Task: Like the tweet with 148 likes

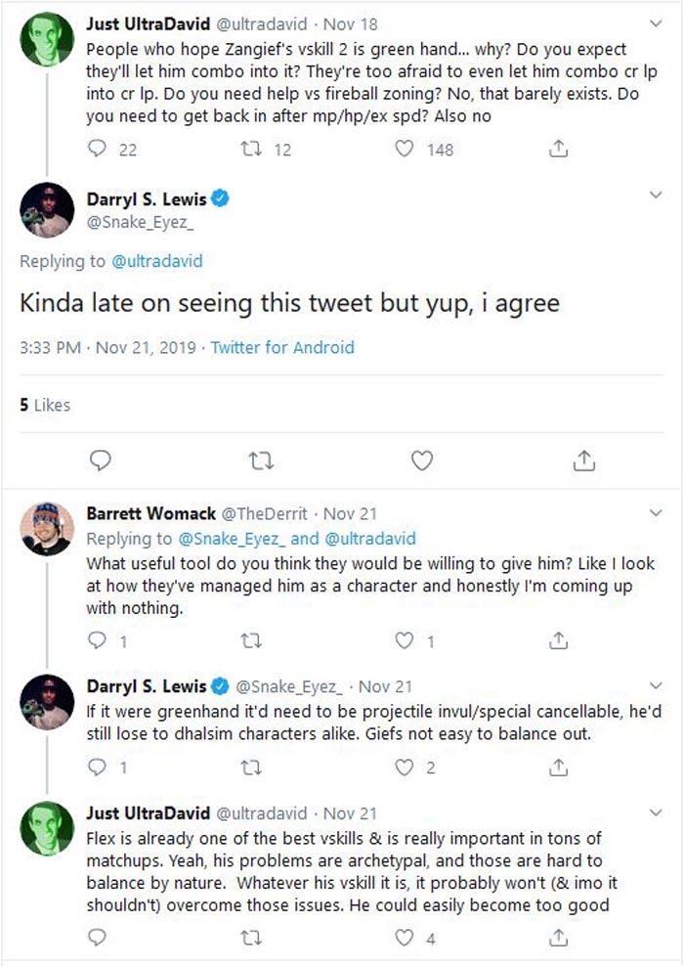Action: click(405, 150)
